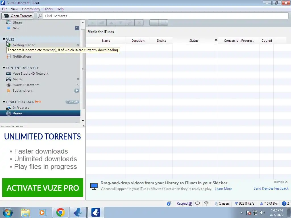Screen dimensions: 291x218
Task: Open the Library in the sidebar
Action: pyautogui.click(x=17, y=22)
